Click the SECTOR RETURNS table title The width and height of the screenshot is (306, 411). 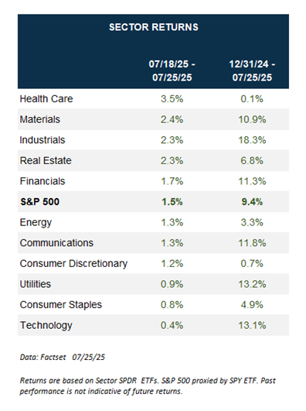154,27
